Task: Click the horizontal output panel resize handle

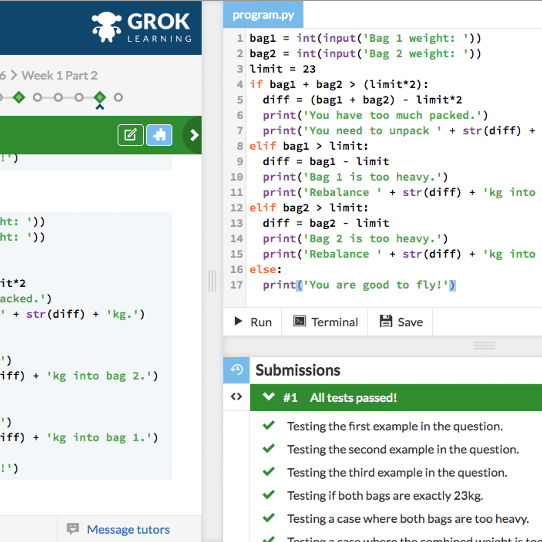Action: coord(484,346)
